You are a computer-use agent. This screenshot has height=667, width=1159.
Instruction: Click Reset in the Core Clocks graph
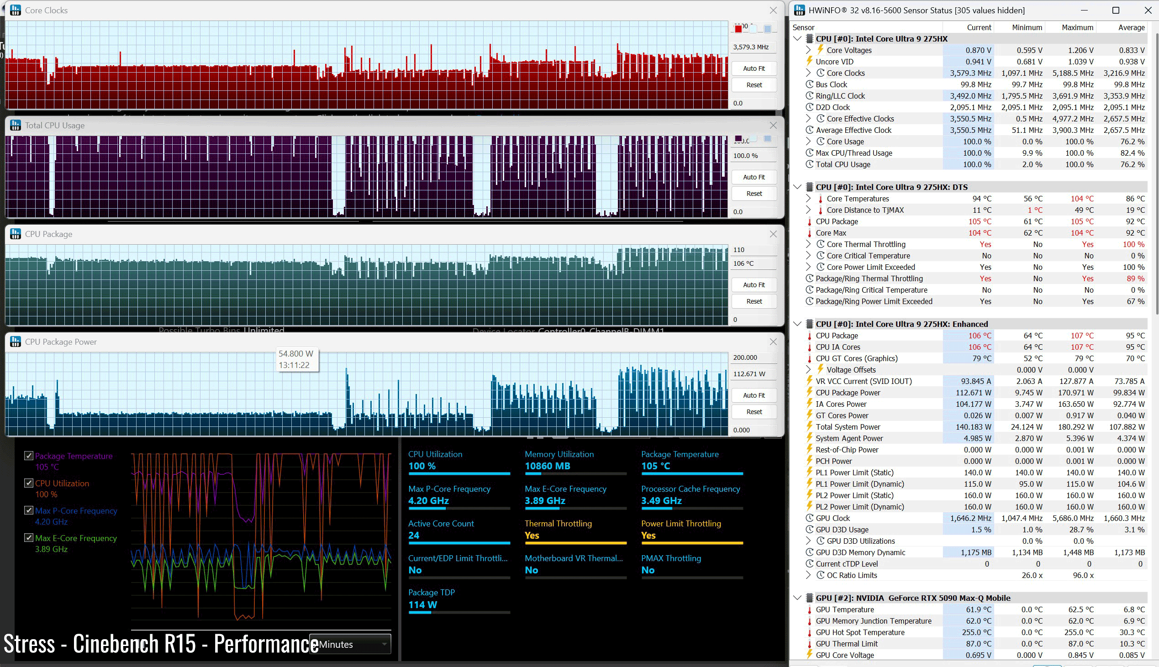pyautogui.click(x=754, y=85)
